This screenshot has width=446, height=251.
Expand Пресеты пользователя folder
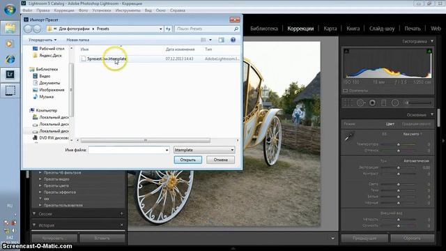(x=40, y=205)
